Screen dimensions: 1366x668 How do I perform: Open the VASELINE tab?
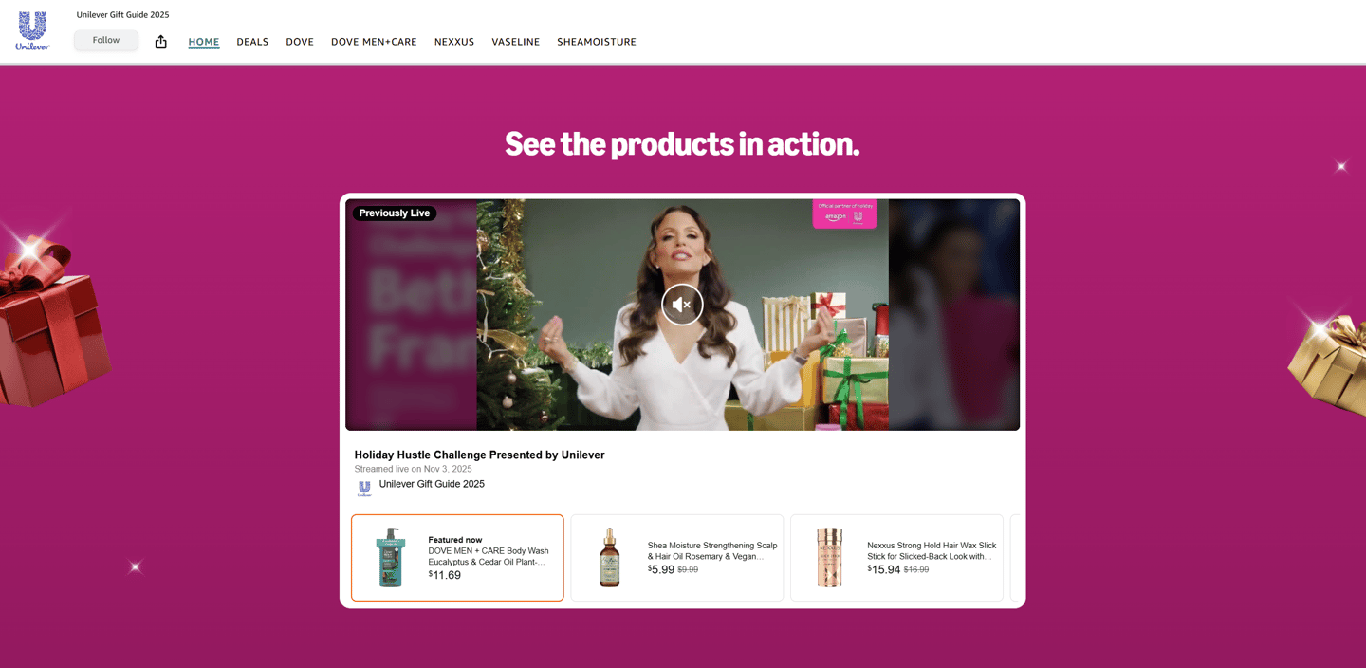516,42
